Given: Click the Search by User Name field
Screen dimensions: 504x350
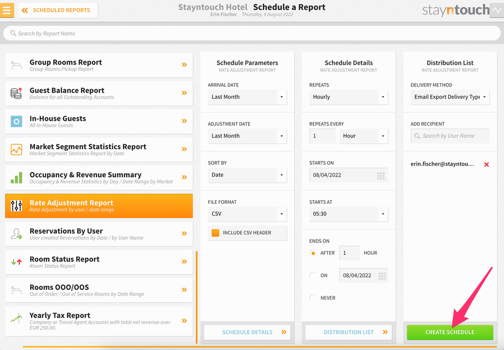Looking at the screenshot, I should [x=450, y=136].
